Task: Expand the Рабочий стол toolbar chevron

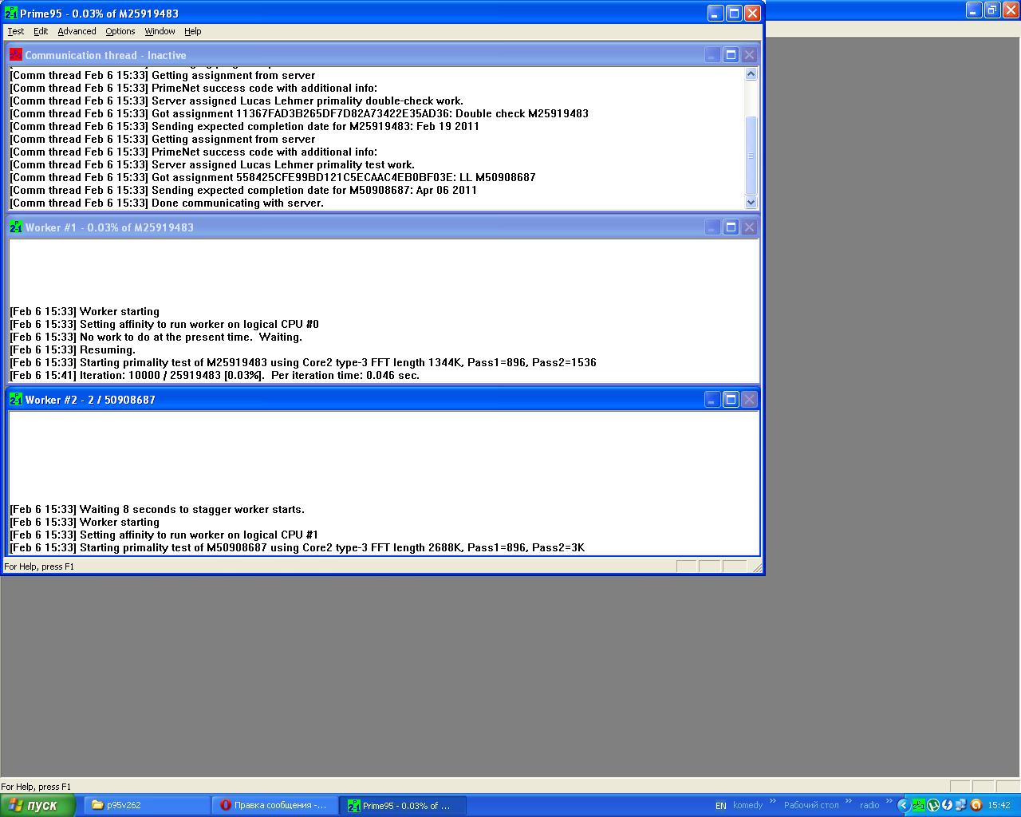Action: pyautogui.click(x=850, y=801)
